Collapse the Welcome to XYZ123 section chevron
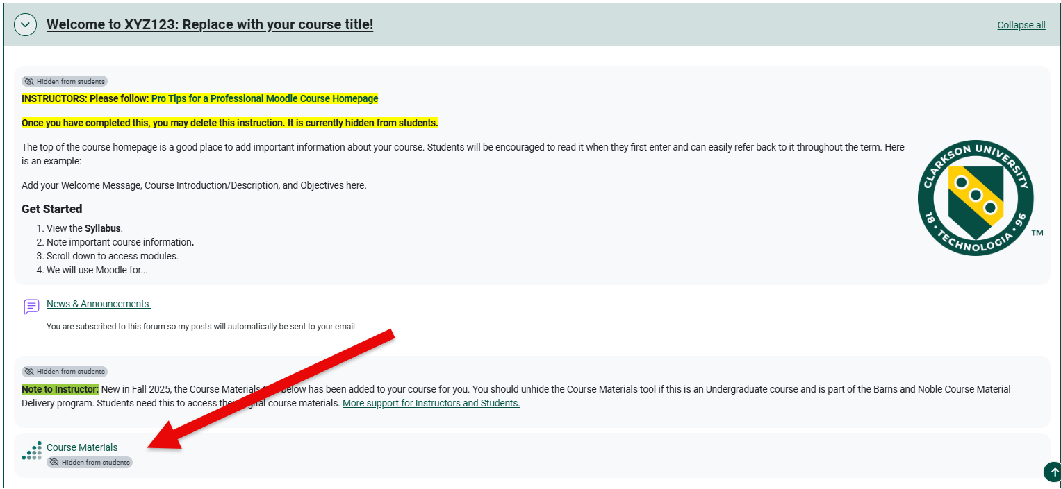 26,25
